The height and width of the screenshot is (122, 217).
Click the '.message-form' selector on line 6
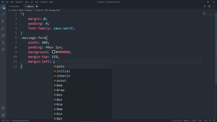click(x=33, y=38)
